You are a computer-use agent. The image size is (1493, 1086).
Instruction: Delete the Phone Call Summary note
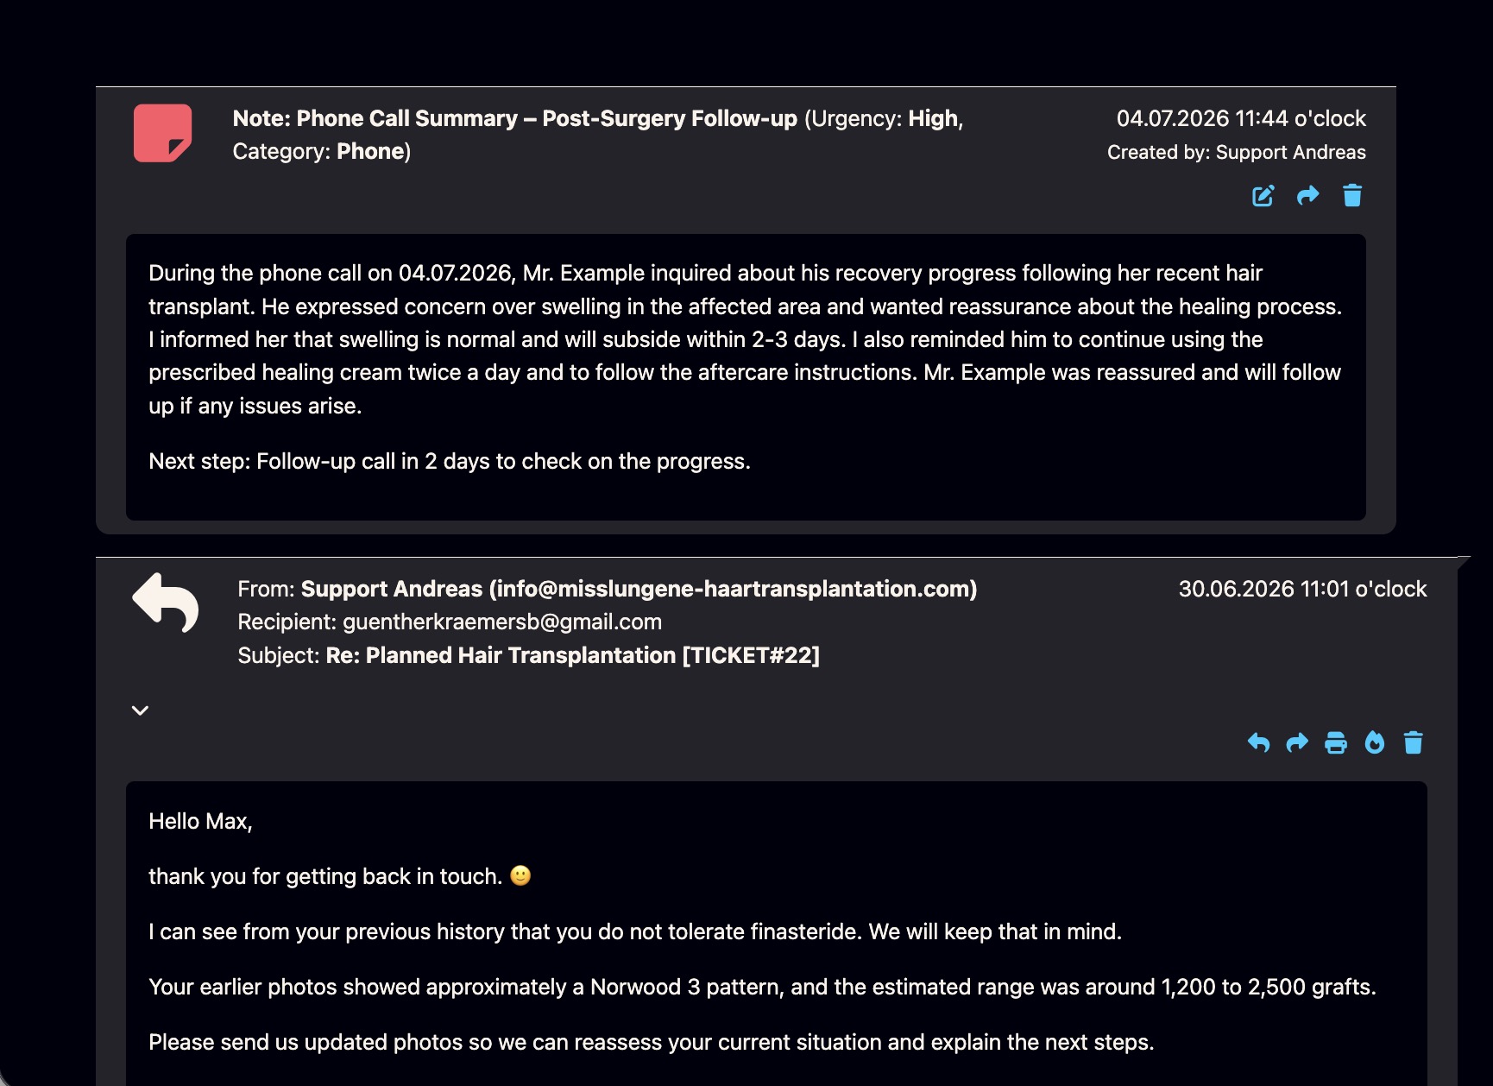[x=1352, y=196]
